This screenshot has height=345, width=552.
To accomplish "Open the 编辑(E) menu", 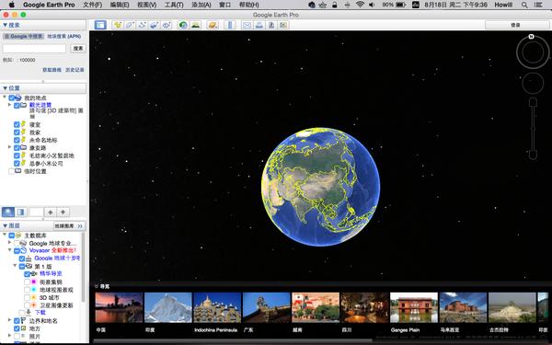I will [x=120, y=5].
